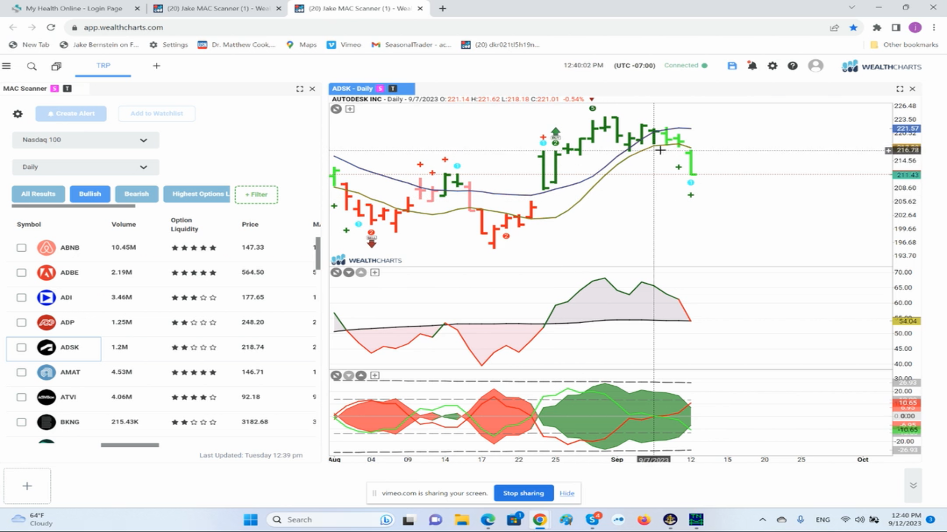The width and height of the screenshot is (947, 532).
Task: Click the Create Alert button
Action: 71,114
